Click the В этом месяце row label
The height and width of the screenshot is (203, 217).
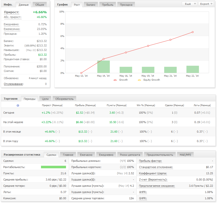click(x=12, y=132)
